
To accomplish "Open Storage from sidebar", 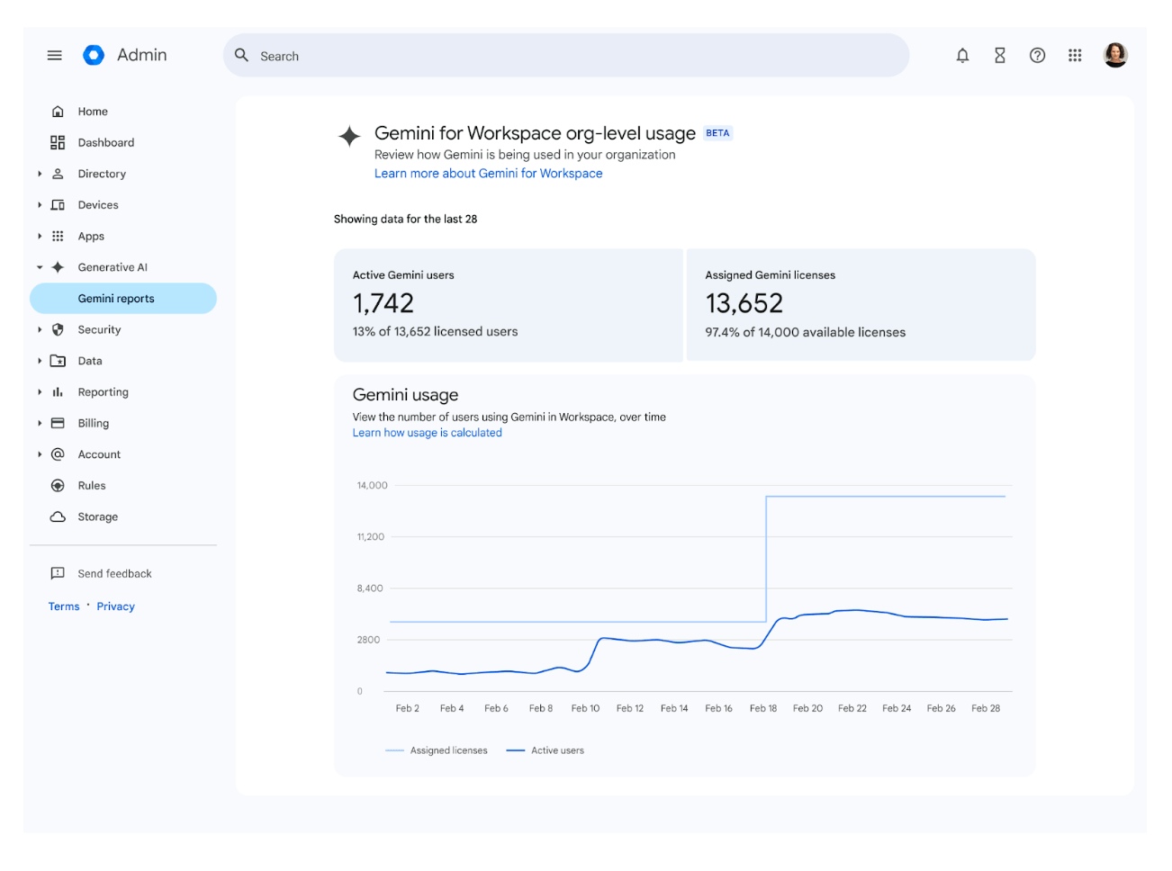I will coord(98,516).
